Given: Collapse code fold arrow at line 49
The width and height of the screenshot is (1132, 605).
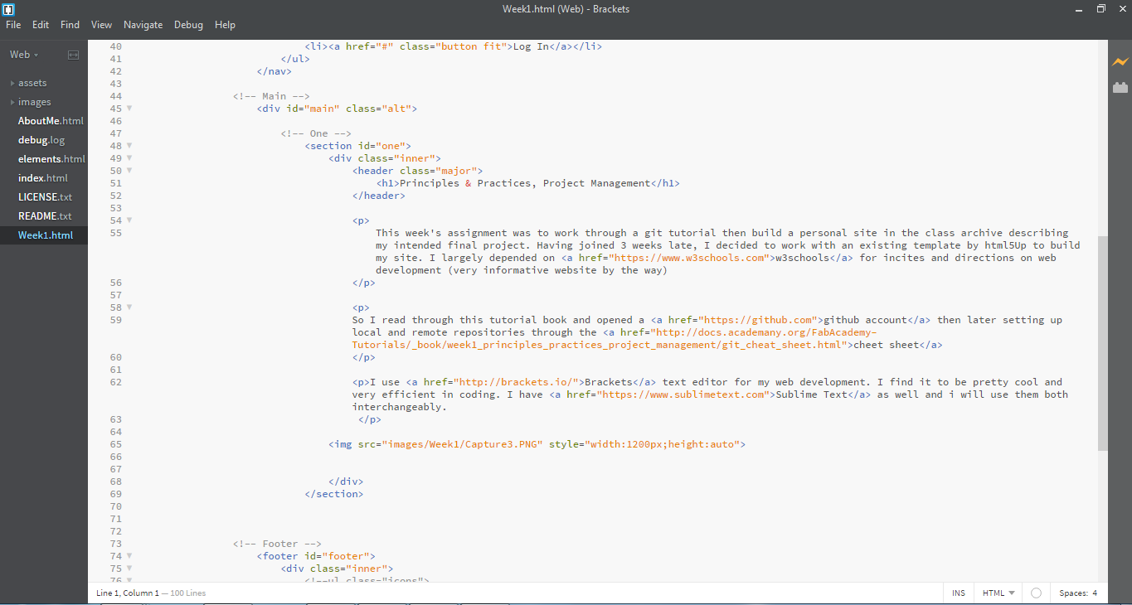Looking at the screenshot, I should 129,158.
